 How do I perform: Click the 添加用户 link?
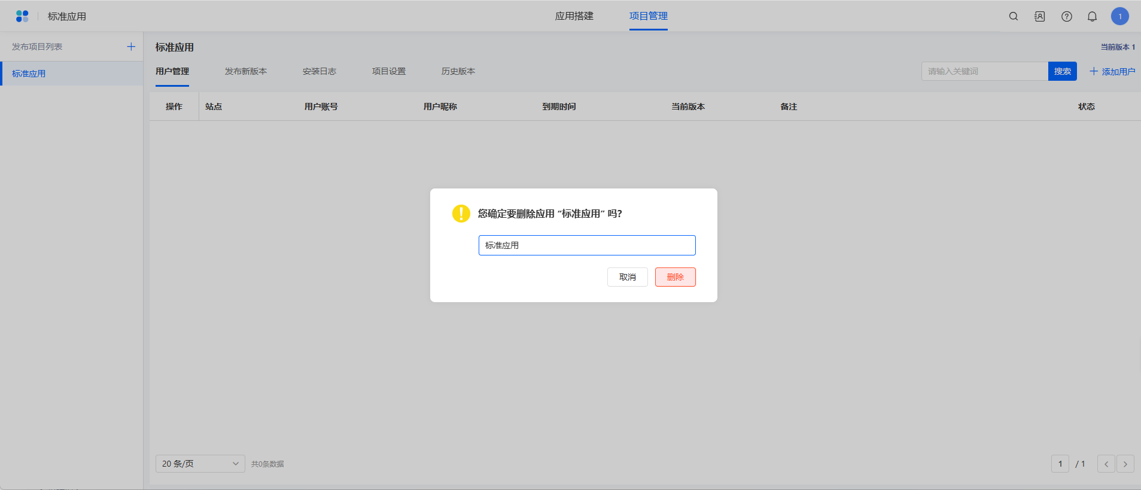[x=1112, y=71]
